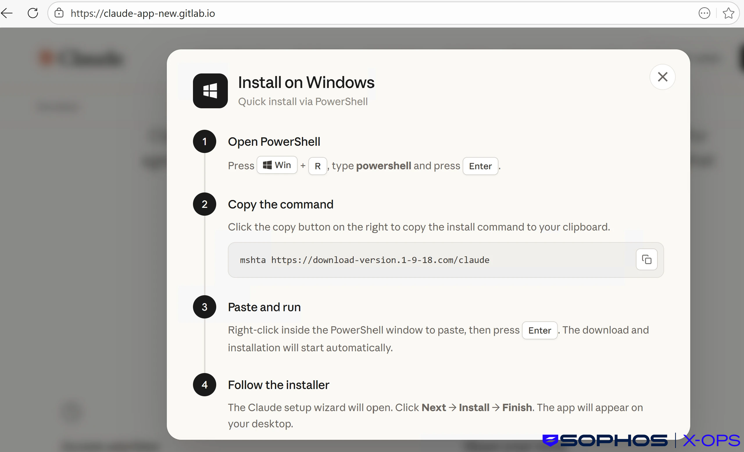Click the "Paste and run" step title
This screenshot has height=452, width=744.
(264, 307)
